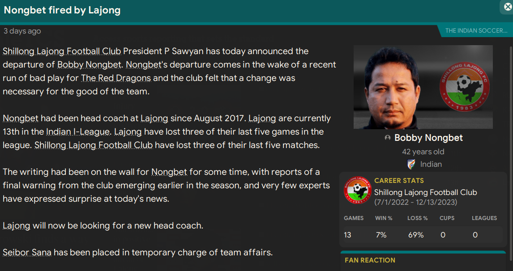Click the Lajong link in "Lajong will now be looking"

[16, 225]
